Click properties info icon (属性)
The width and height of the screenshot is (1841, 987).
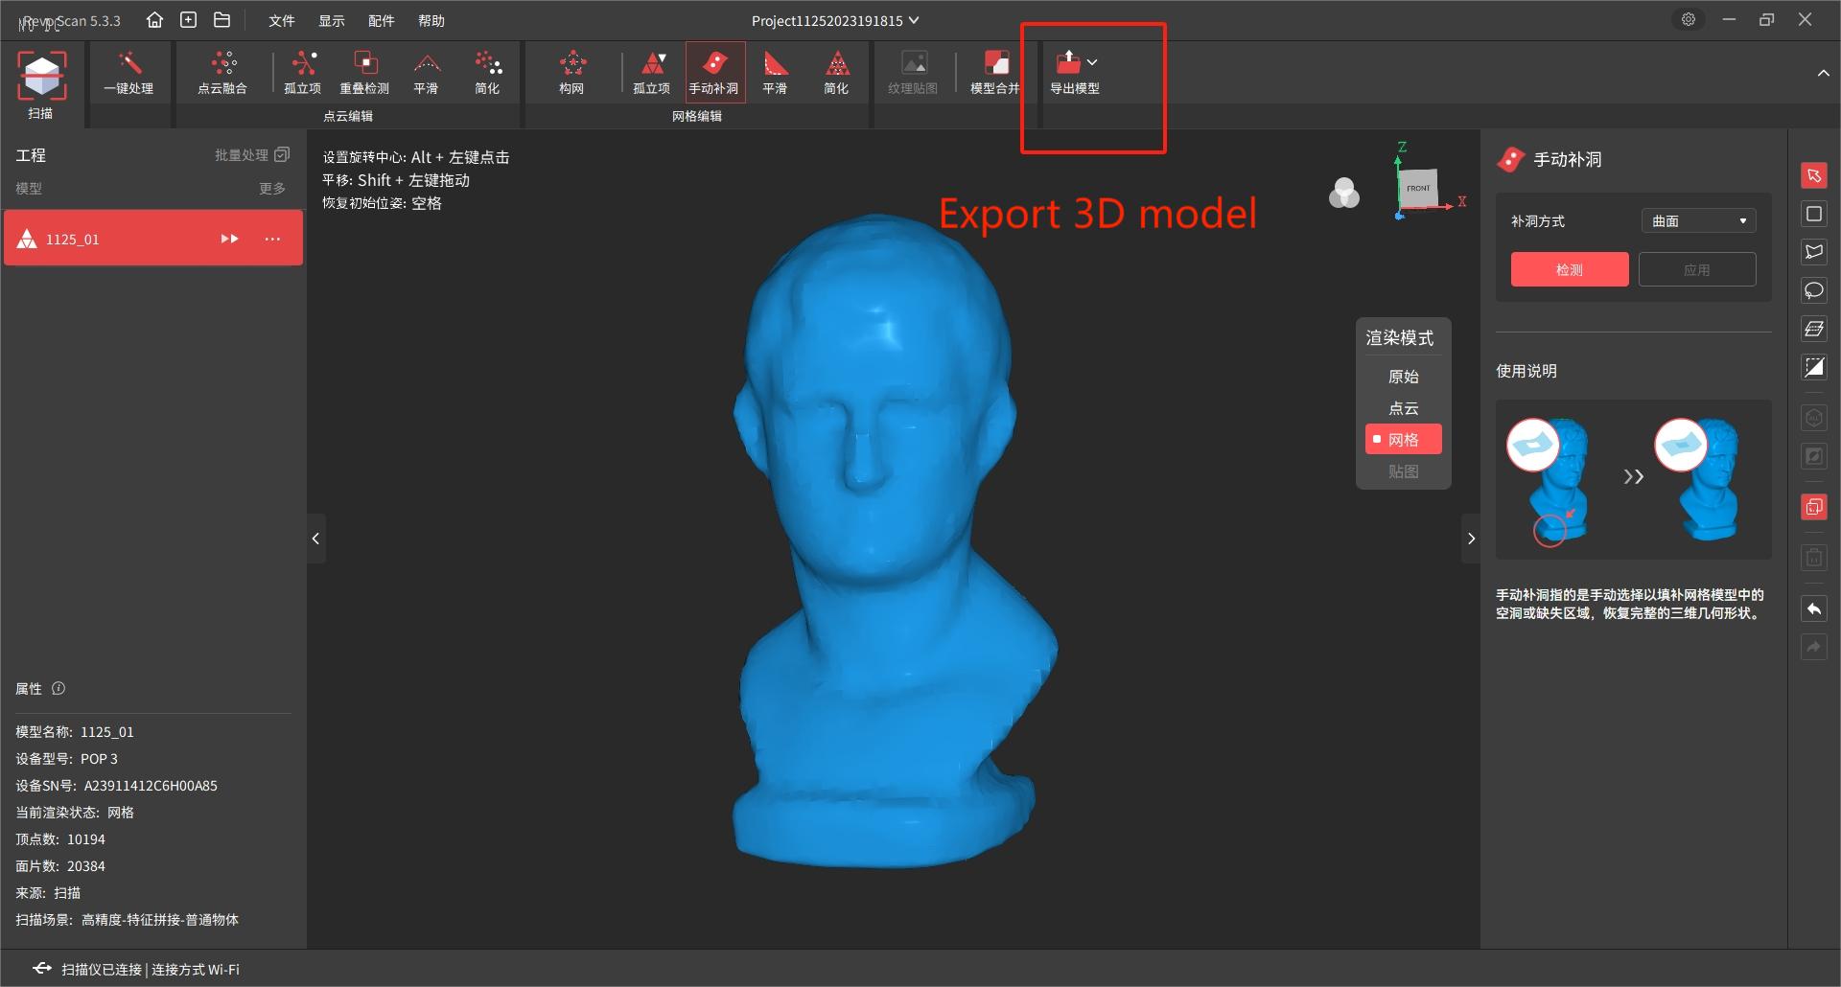tap(58, 689)
